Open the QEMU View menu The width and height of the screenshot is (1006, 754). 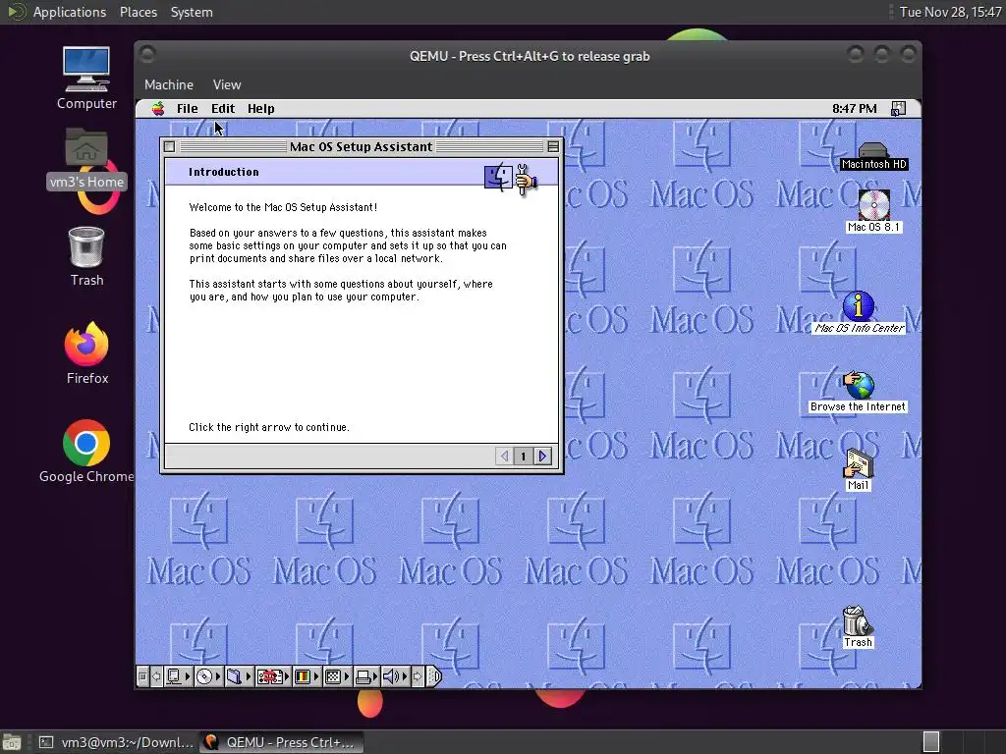tap(227, 84)
